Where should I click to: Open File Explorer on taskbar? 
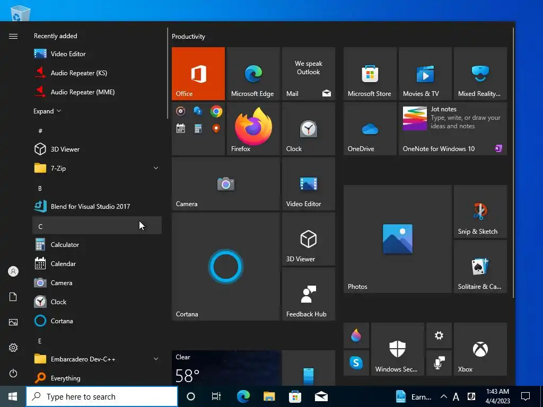click(x=269, y=396)
